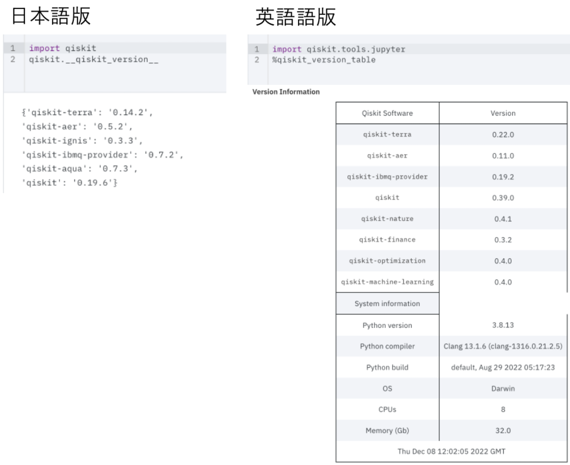
Task: Click the Darwin OS value cell
Action: pyautogui.click(x=503, y=388)
